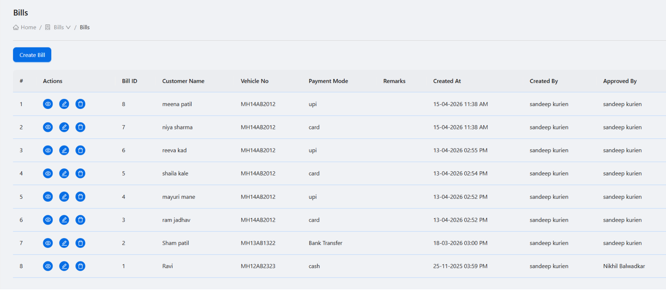View bill details for Sham patil

coord(48,243)
